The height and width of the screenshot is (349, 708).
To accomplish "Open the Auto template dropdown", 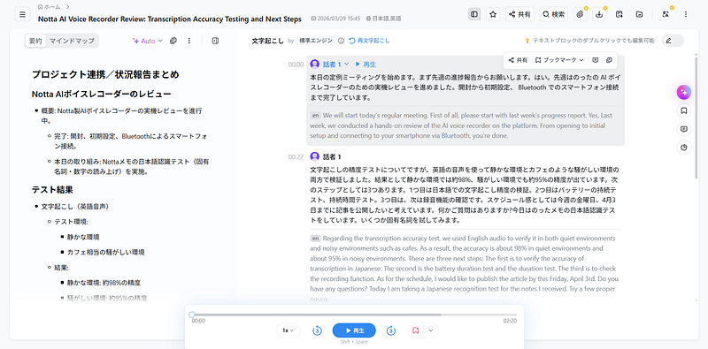I will 148,41.
